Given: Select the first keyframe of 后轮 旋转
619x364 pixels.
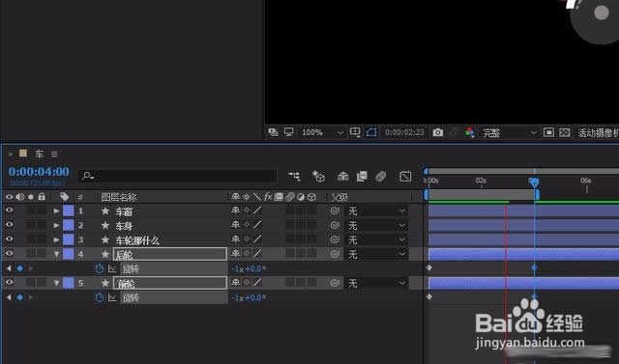Looking at the screenshot, I should coord(429,267).
